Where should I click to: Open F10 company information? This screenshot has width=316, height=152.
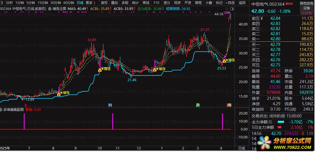coord(156,3)
